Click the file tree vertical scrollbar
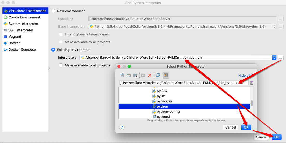 coord(252,103)
